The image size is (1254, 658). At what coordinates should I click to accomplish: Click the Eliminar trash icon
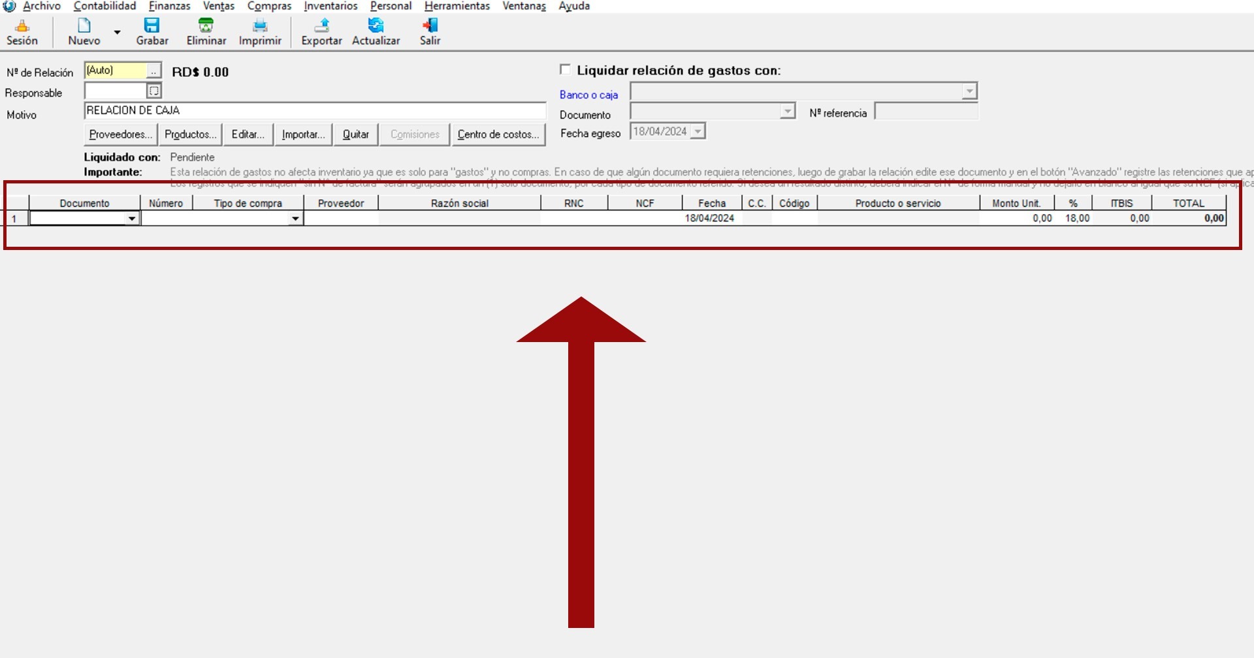(206, 26)
